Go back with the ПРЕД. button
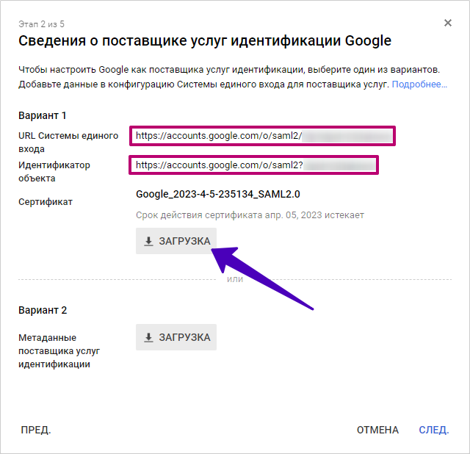Viewport: 470px width, 454px height. coord(36,430)
